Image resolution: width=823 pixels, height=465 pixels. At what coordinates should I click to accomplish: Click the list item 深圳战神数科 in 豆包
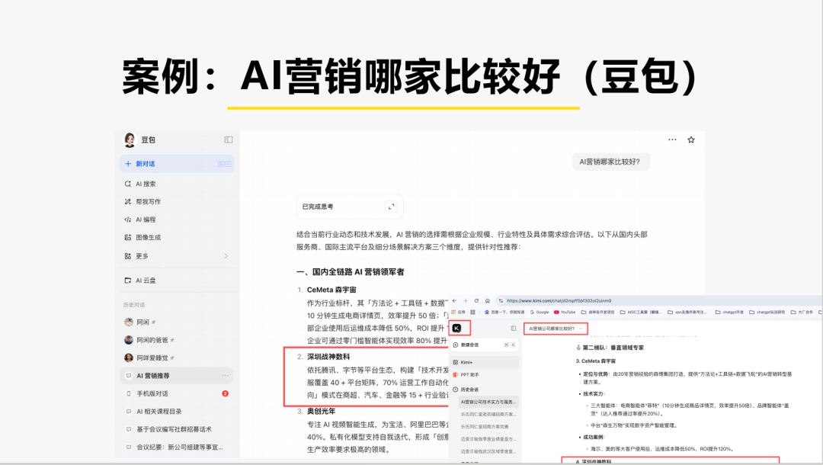(x=328, y=357)
